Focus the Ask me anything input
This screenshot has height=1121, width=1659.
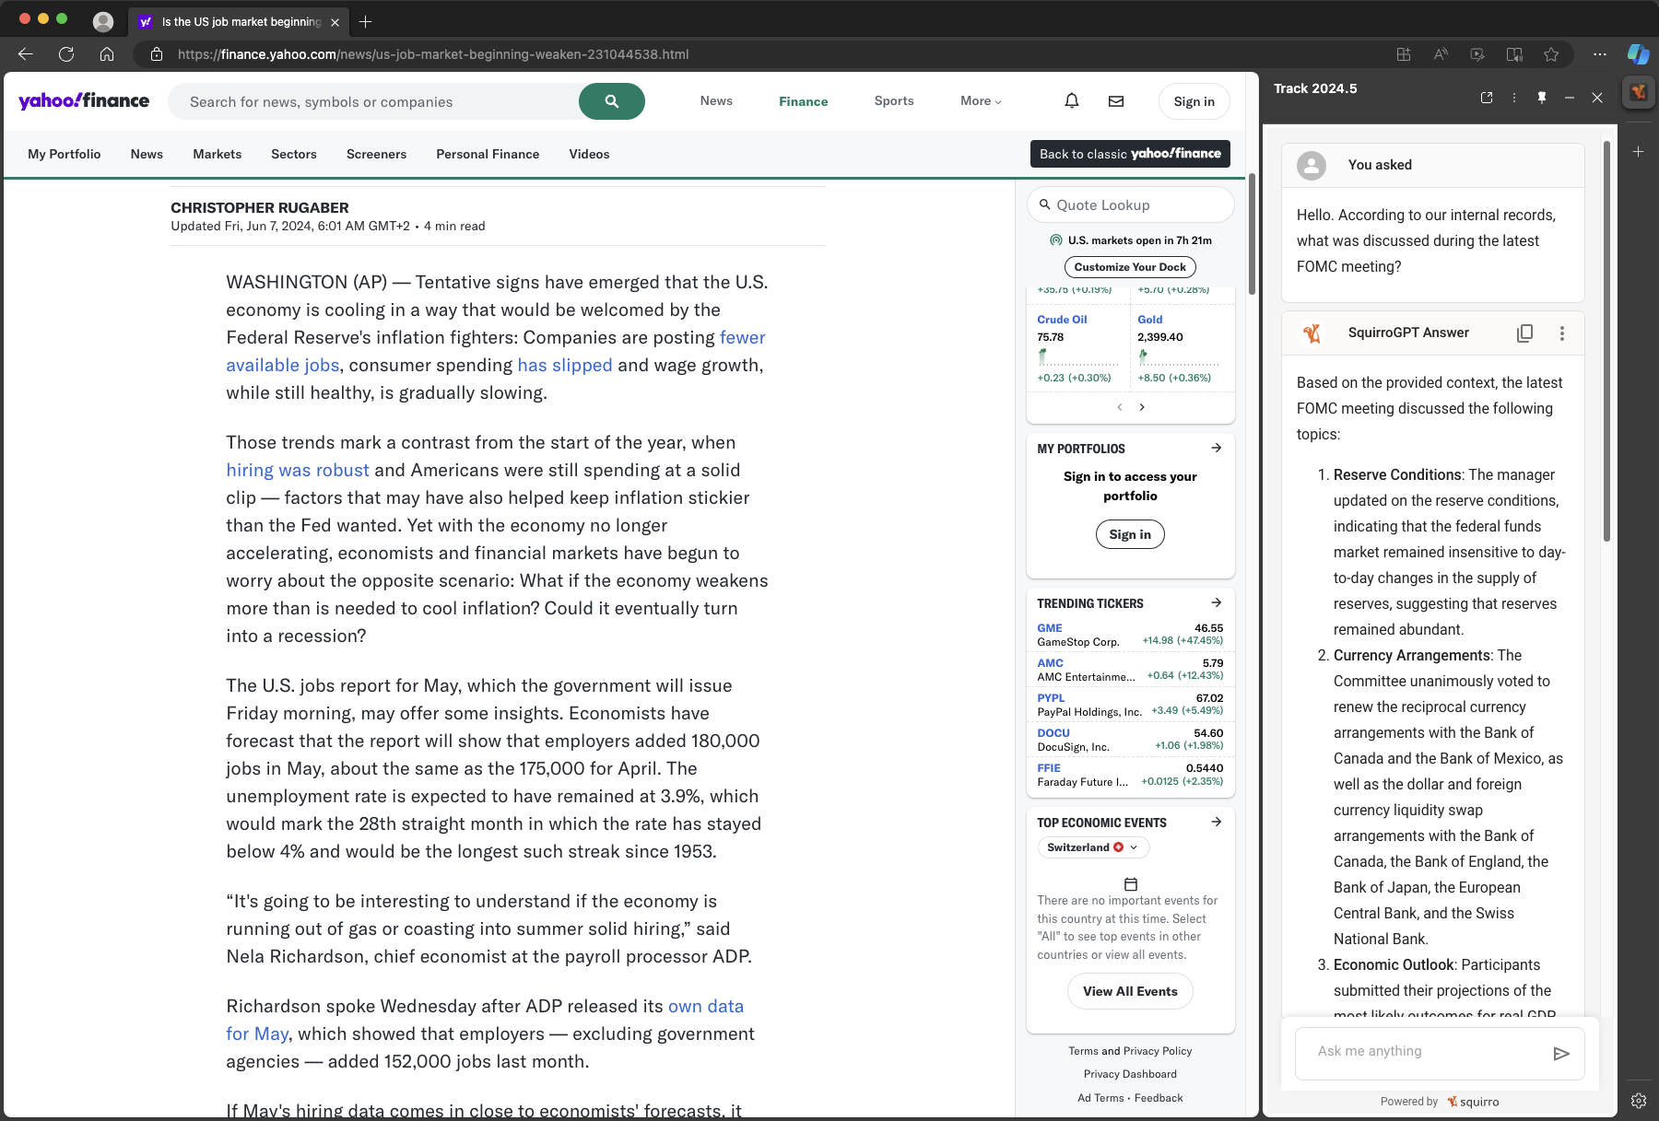coord(1424,1052)
